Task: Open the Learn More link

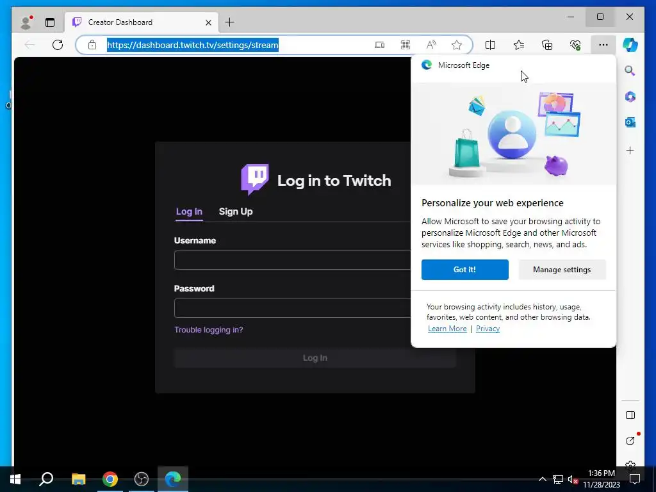Action: 447,329
